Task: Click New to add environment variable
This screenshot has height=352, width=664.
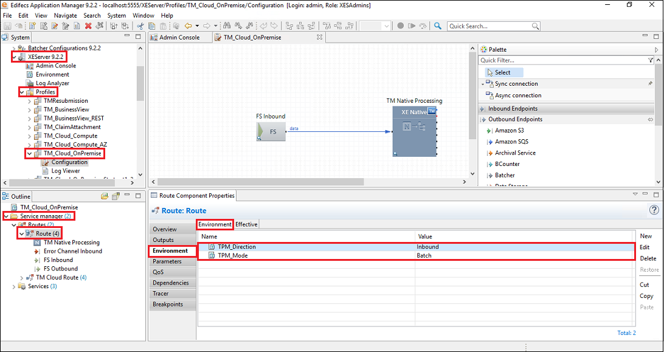Action: point(646,236)
